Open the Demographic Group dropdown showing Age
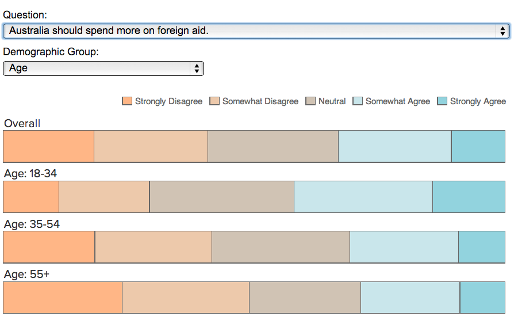The height and width of the screenshot is (320, 518). 103,68
